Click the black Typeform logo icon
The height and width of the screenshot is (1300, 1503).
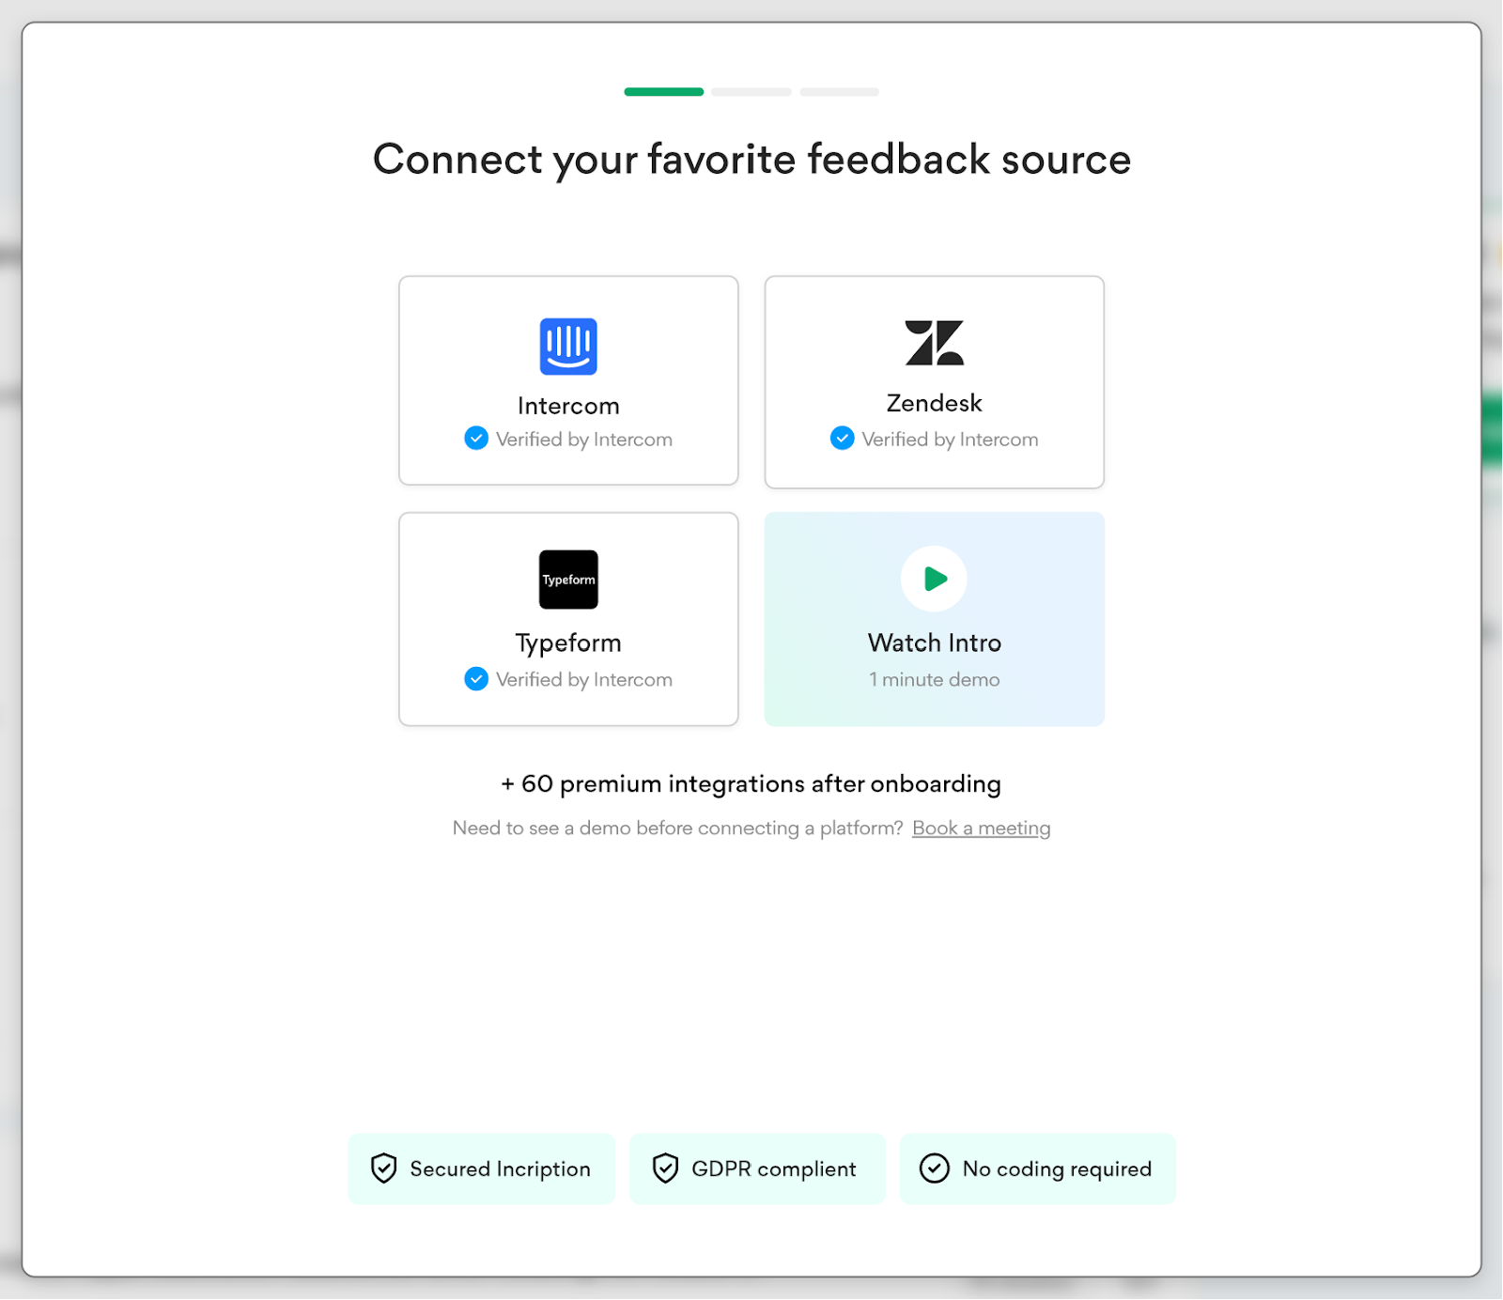click(568, 580)
